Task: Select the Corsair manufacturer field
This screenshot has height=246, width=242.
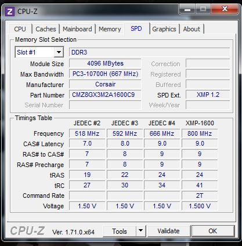Action: [x=105, y=84]
